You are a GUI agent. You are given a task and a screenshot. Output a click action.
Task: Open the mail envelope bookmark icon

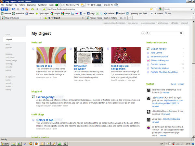click(x=73, y=13)
